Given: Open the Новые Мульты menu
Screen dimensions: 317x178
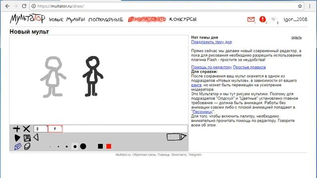Looking at the screenshot, I should pos(67,20).
